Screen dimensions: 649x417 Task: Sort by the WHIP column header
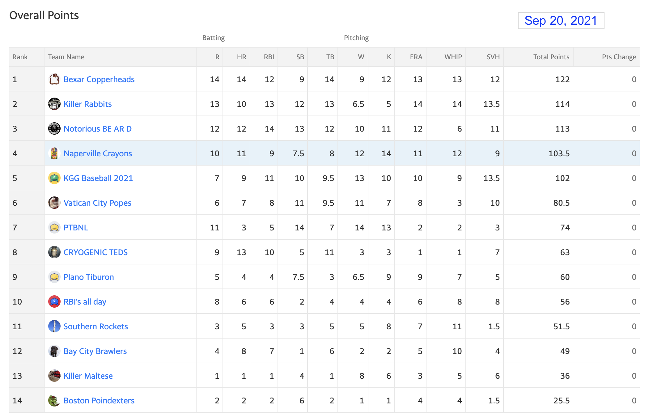click(453, 57)
